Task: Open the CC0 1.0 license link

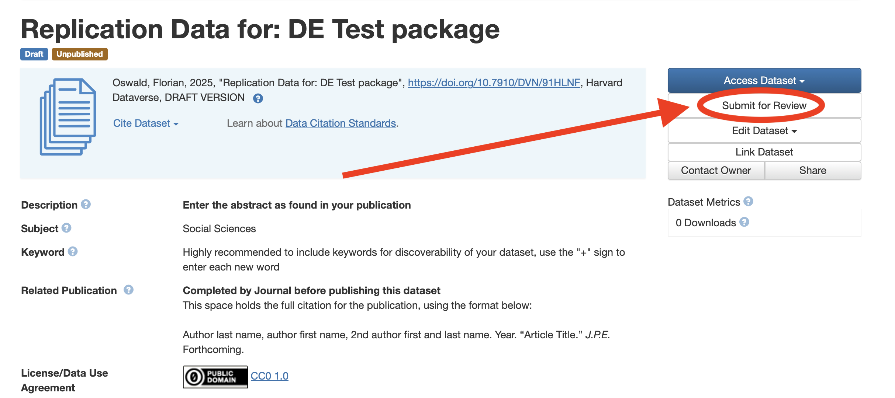Action: click(x=269, y=376)
